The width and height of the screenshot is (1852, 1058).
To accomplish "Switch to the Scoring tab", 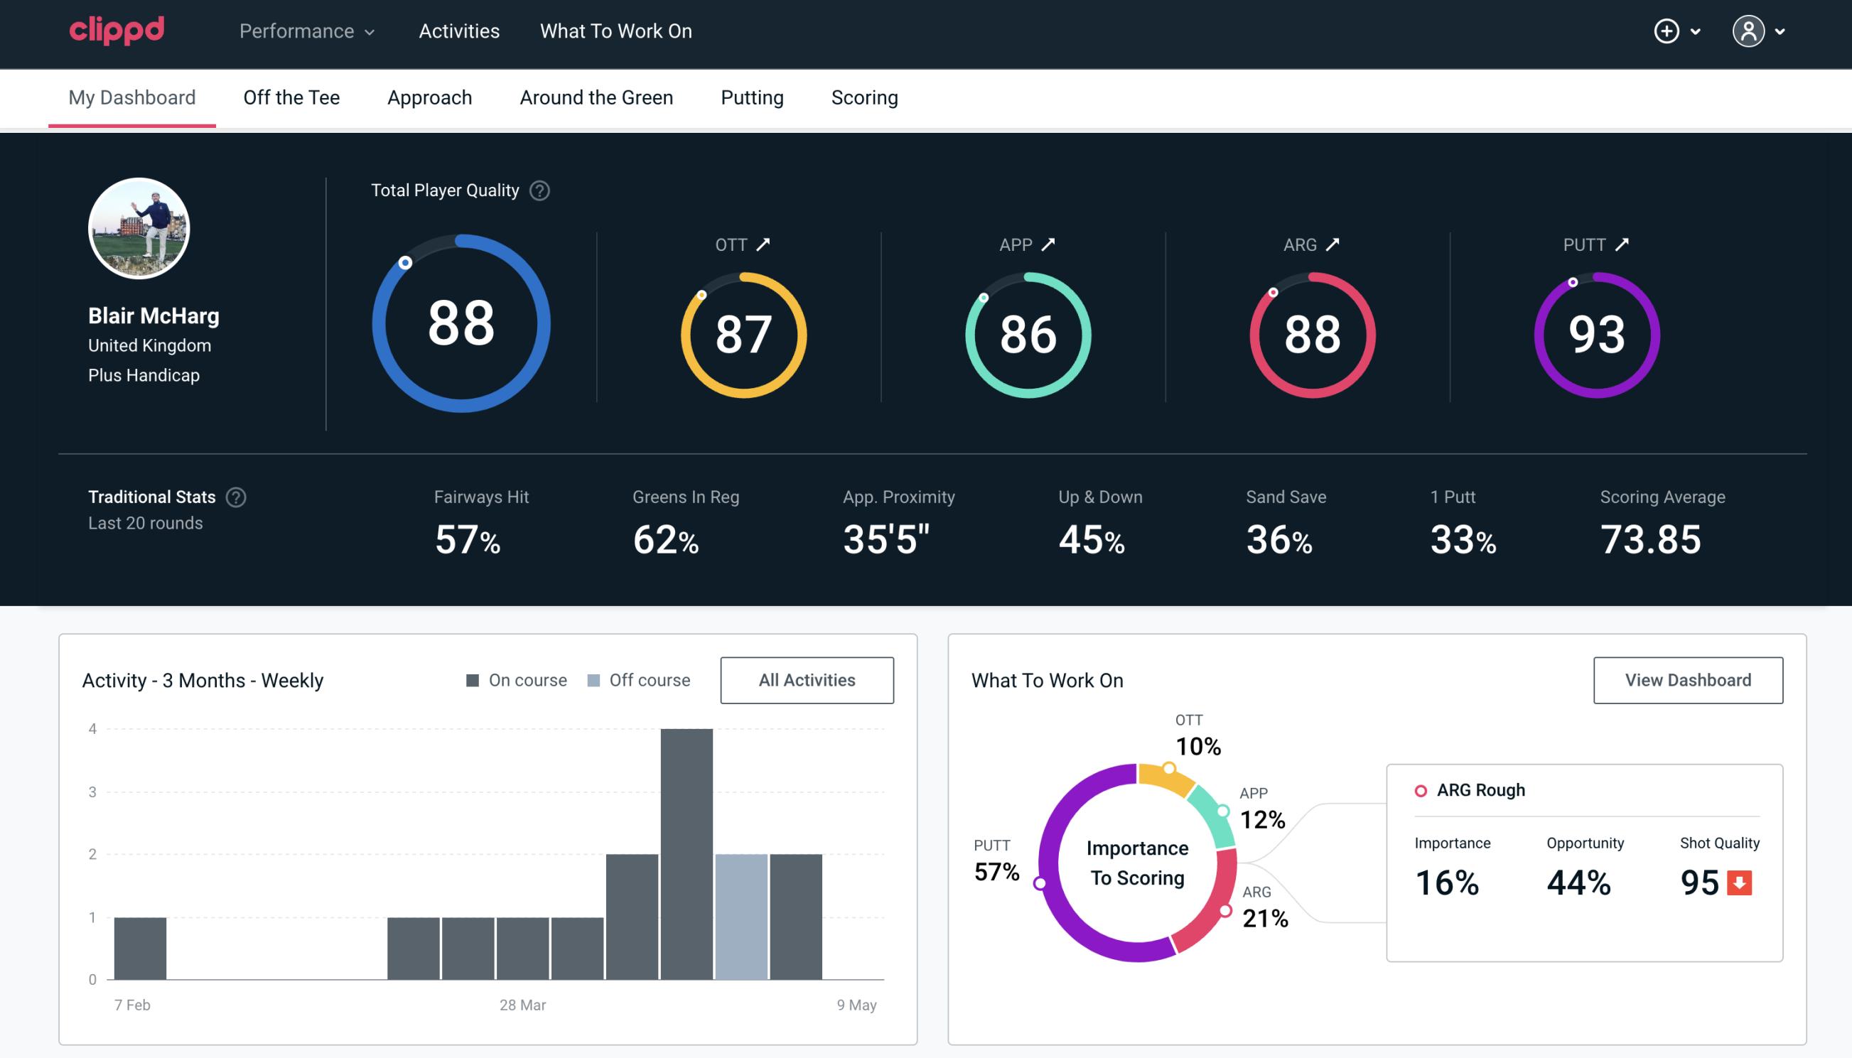I will [x=865, y=97].
